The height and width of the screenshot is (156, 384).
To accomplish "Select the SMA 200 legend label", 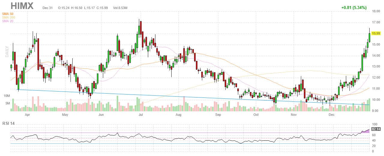I will point(9,17).
